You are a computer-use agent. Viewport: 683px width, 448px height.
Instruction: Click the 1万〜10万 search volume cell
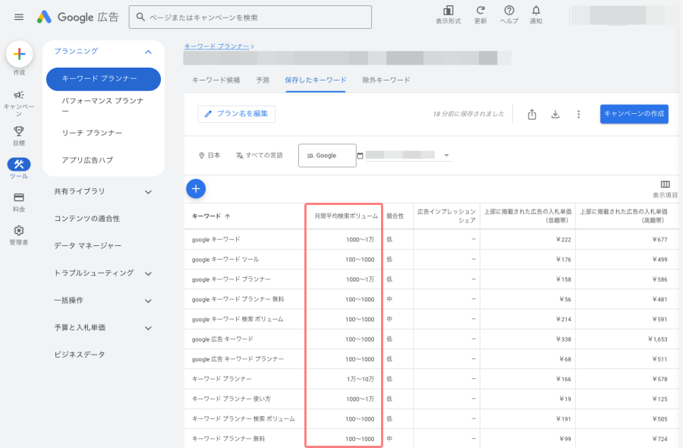click(360, 379)
